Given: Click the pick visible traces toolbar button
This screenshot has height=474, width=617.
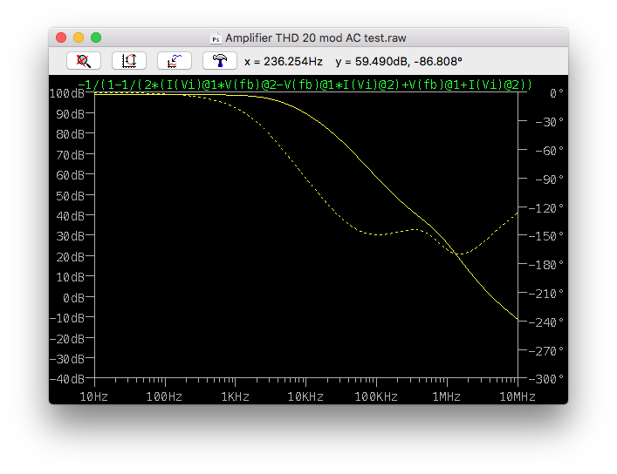Looking at the screenshot, I should (175, 61).
